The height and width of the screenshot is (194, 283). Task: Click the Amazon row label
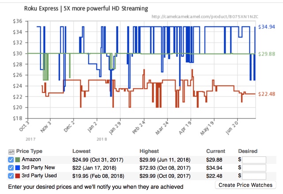pyautogui.click(x=31, y=160)
